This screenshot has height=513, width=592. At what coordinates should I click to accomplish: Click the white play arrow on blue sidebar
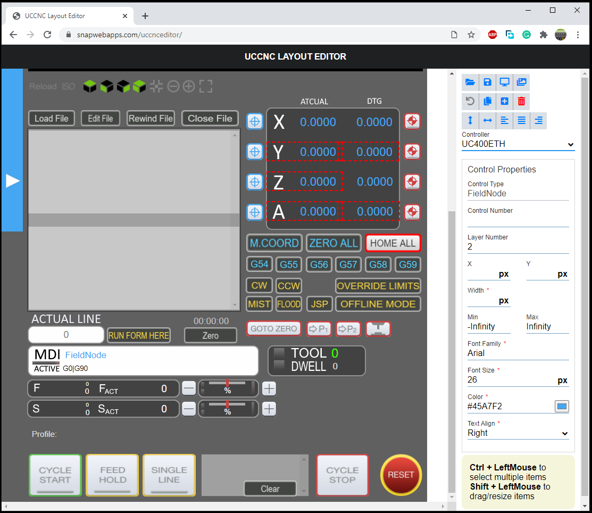pos(12,181)
